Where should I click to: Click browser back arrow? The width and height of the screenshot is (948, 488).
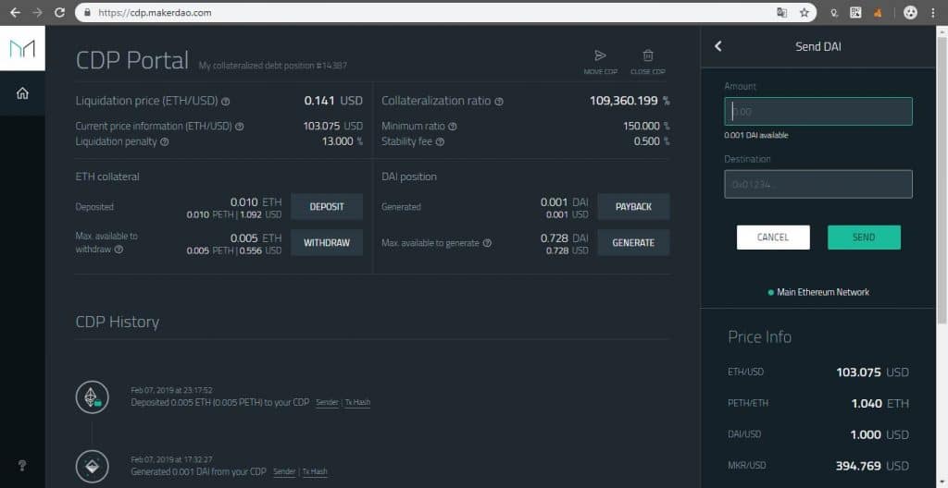[x=15, y=12]
